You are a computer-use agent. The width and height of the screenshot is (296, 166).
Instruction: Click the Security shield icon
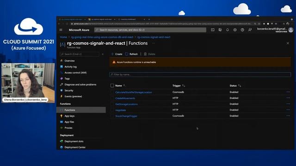coord(62,90)
